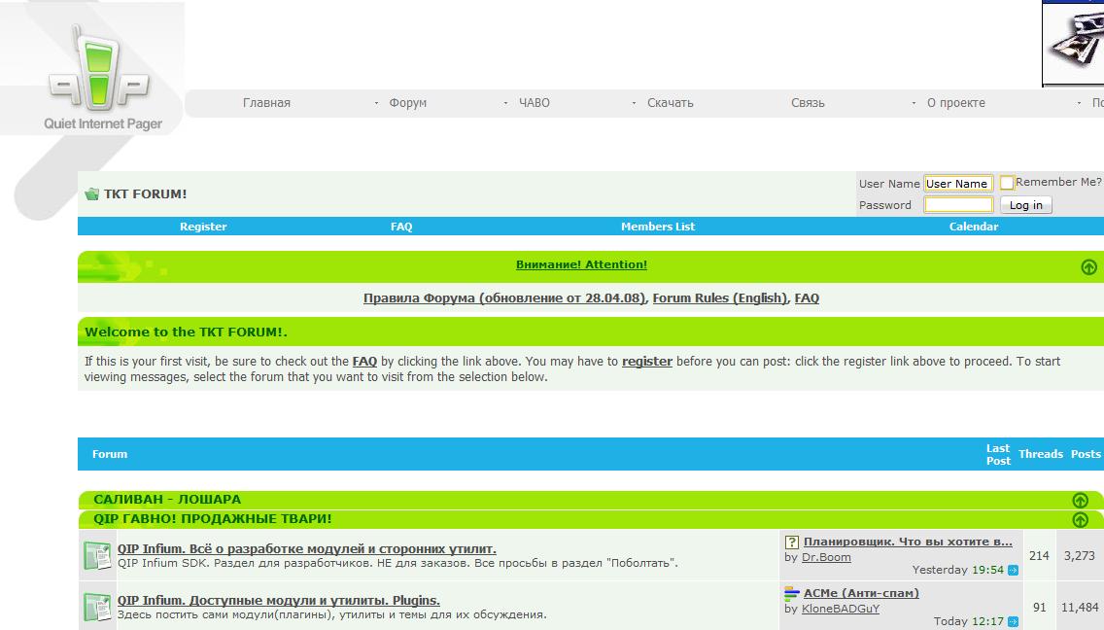
Task: Click the folder icon beside TKT FORUM!
Action: click(x=91, y=194)
